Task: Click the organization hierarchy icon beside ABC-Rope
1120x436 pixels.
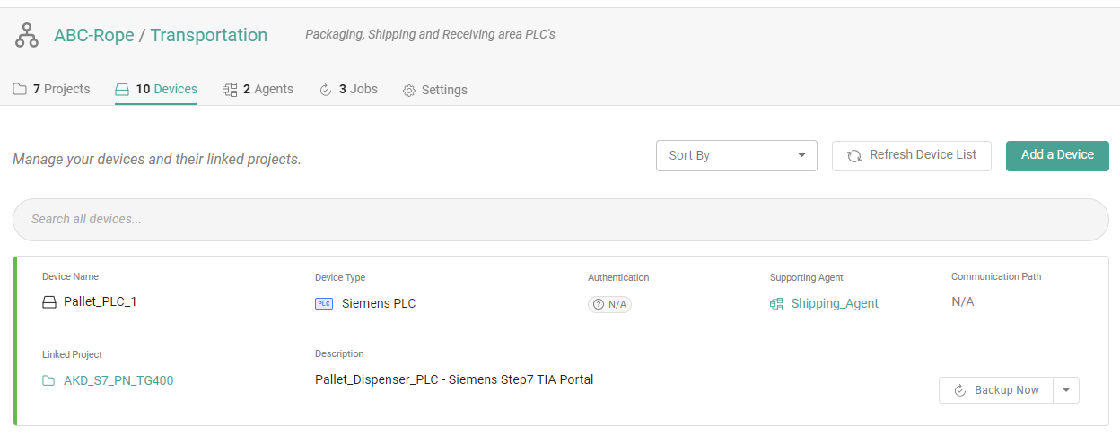Action: click(x=27, y=36)
